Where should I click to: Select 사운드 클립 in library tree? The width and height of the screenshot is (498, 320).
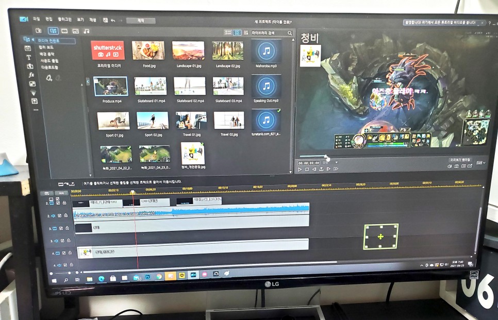click(49, 61)
